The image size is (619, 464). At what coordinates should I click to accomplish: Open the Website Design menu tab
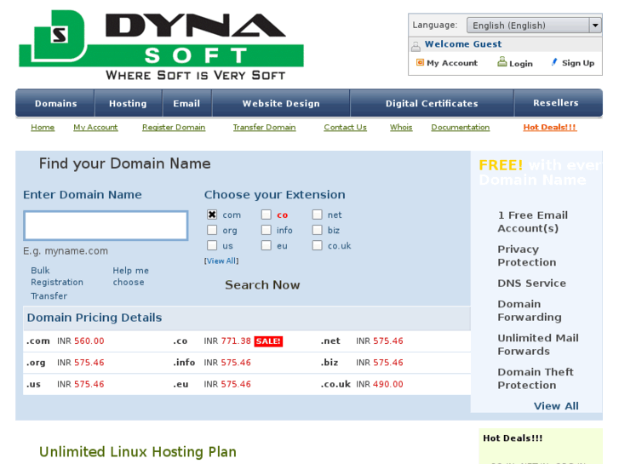pyautogui.click(x=281, y=104)
